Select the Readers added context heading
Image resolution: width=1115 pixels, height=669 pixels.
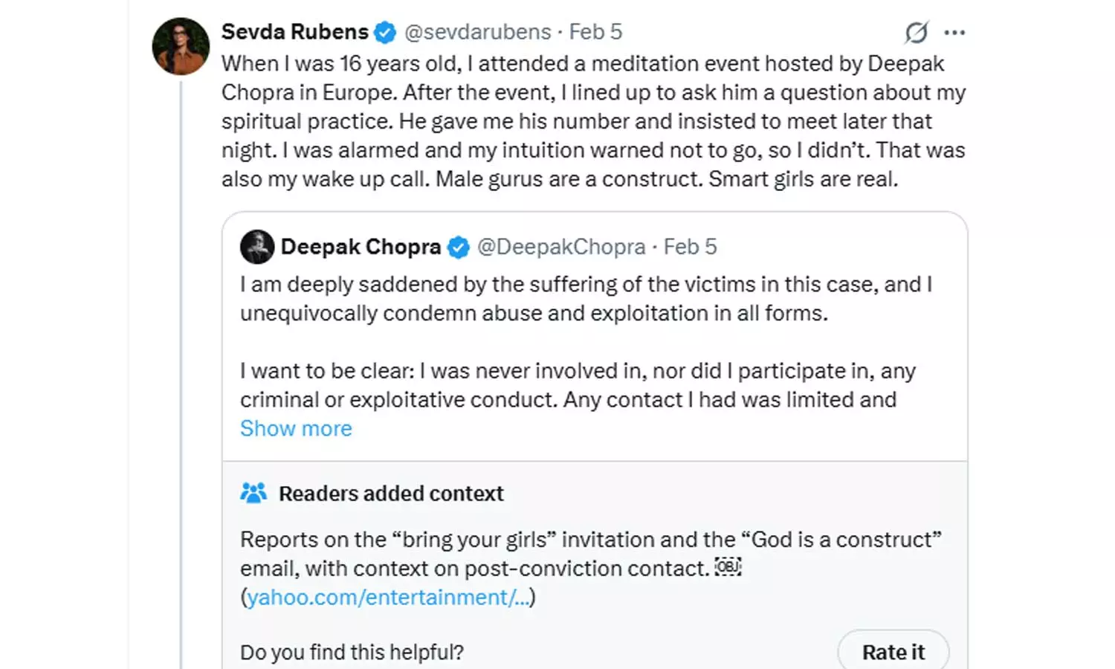coord(391,494)
